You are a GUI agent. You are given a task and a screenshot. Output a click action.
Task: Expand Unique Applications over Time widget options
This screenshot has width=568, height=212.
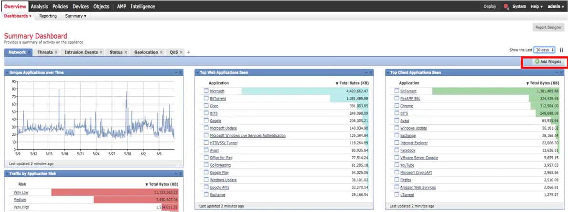click(7, 72)
